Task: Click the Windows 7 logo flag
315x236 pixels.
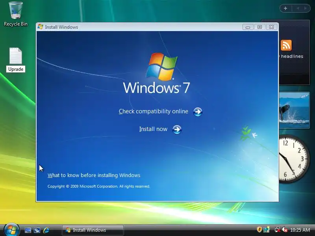Action: coord(161,66)
